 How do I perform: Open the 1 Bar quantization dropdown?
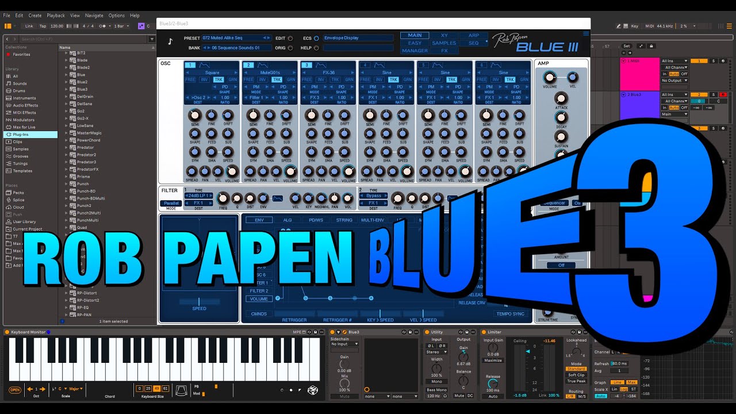(x=120, y=26)
